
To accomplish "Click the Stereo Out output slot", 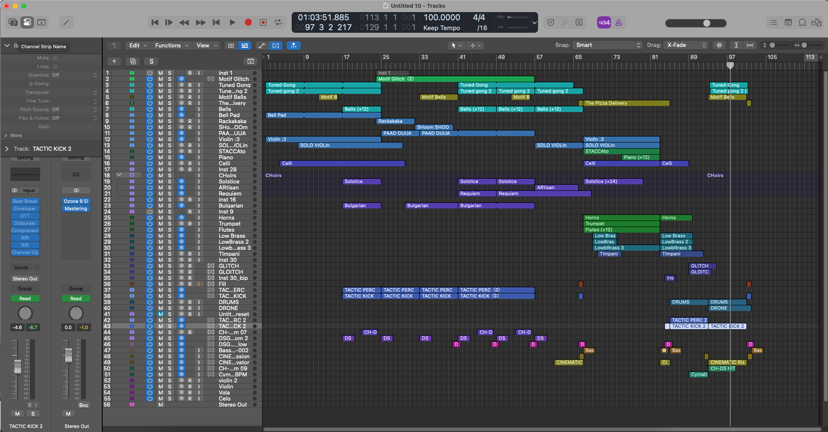I will coord(25,279).
